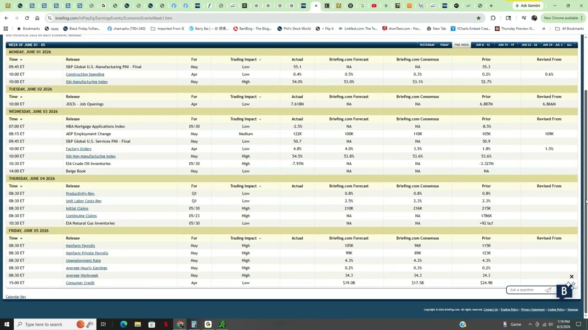Open the Factory Orders link

(79, 148)
